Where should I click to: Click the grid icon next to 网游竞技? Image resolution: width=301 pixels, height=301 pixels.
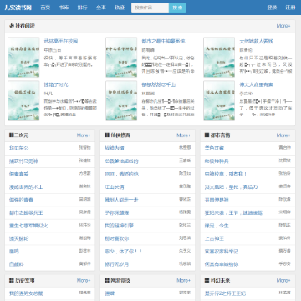pyautogui.click(x=107, y=280)
